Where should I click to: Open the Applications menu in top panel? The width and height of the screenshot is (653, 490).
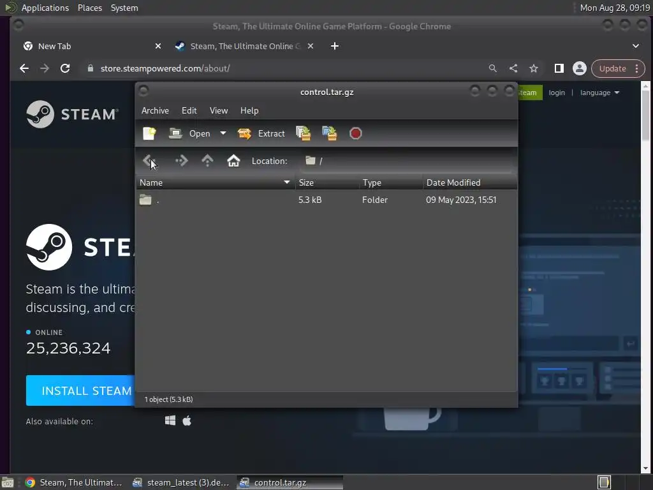pos(45,8)
